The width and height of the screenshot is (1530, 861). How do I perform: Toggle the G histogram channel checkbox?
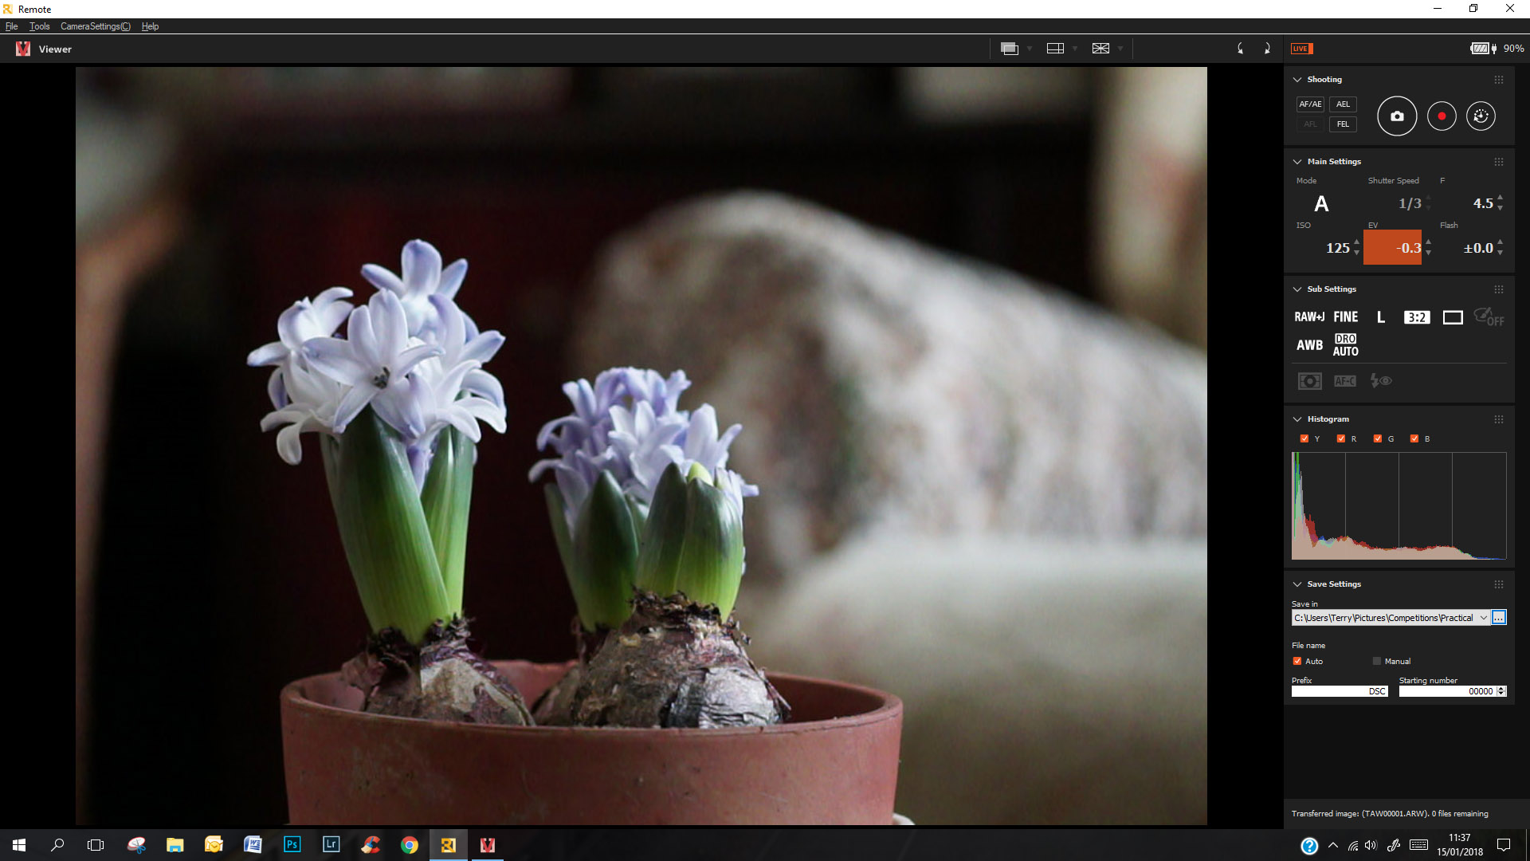pos(1378,438)
